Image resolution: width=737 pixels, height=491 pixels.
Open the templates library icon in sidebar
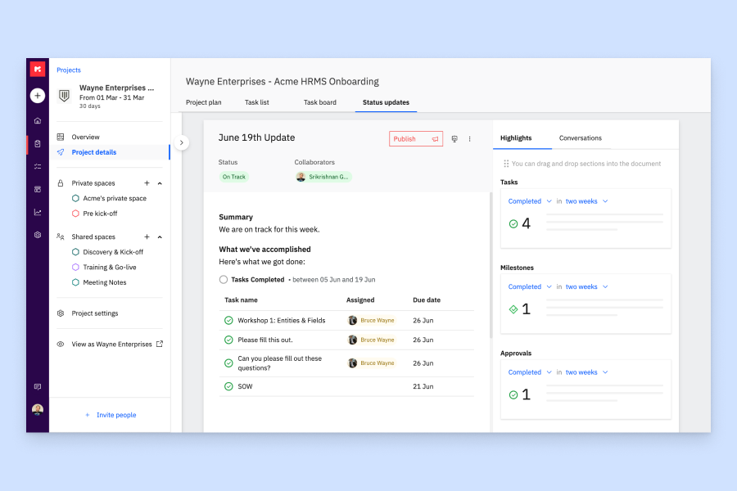38,189
